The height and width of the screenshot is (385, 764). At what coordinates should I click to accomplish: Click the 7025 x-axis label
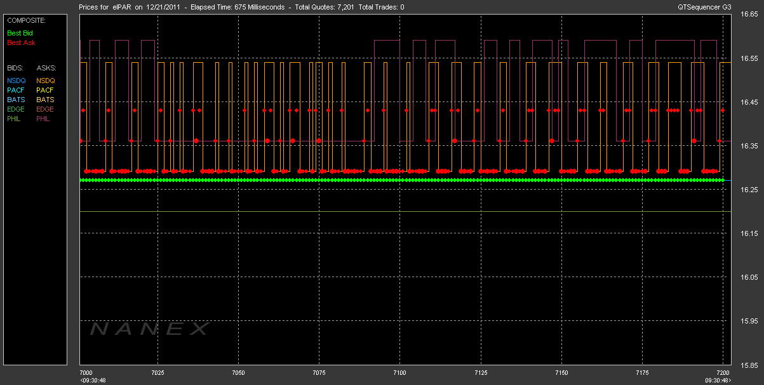pyautogui.click(x=157, y=372)
